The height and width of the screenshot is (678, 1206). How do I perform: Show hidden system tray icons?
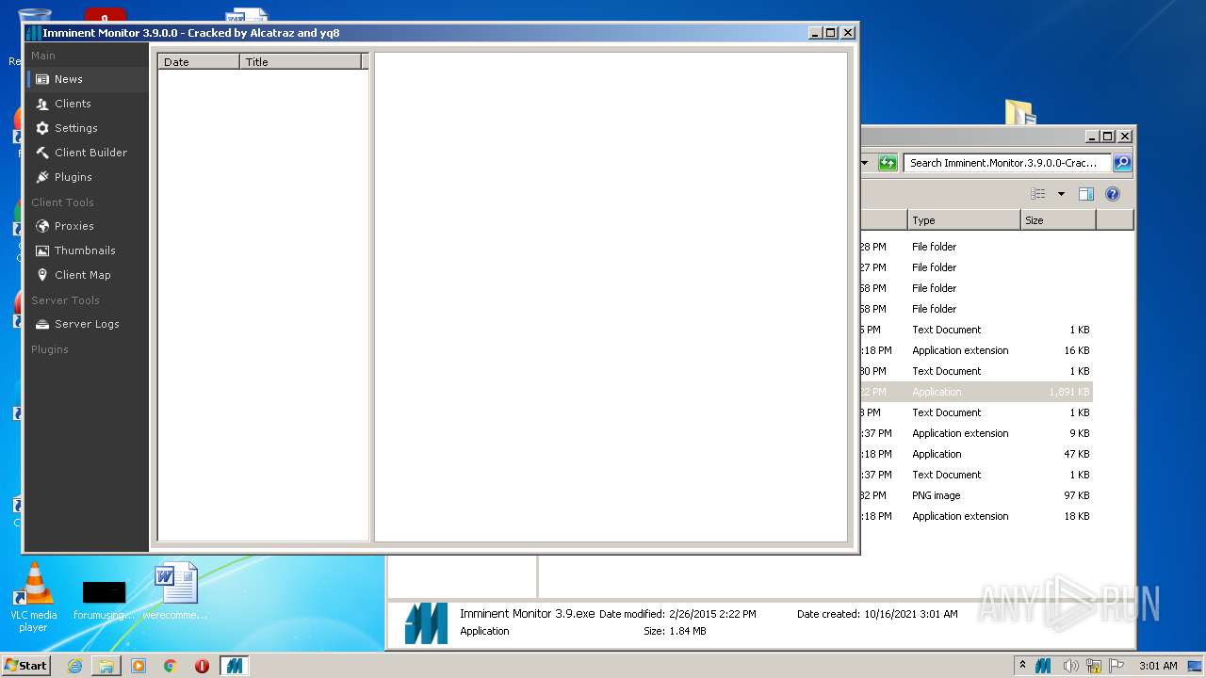(x=1022, y=666)
